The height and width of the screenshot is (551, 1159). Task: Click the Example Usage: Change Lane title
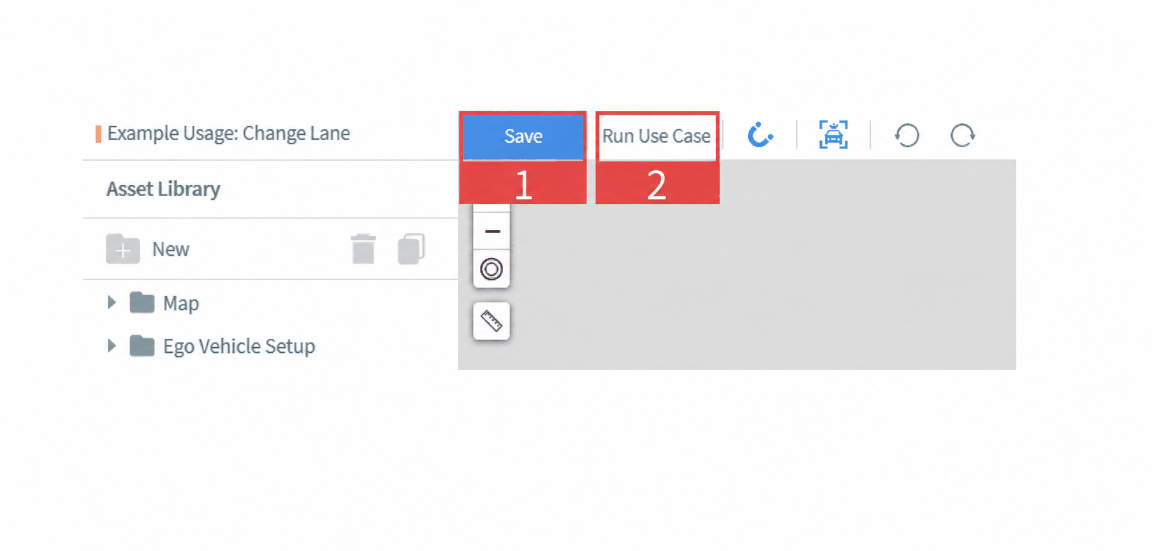pos(228,133)
